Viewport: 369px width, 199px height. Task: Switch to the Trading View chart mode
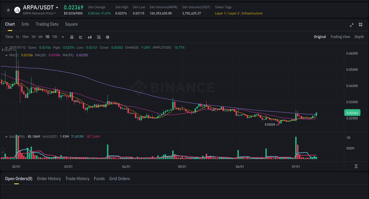340,37
